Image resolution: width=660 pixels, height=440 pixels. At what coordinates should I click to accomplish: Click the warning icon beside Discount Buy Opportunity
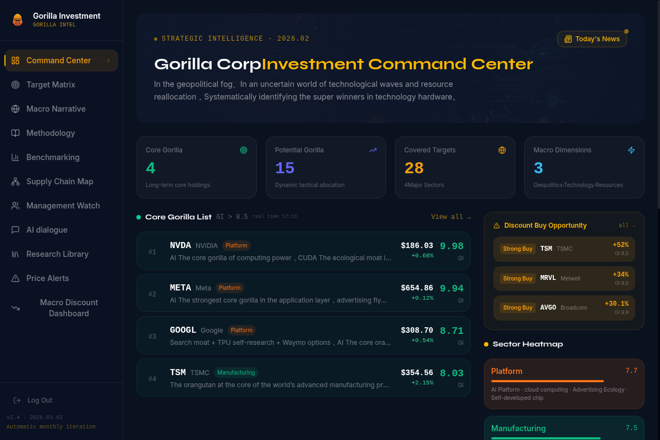point(497,226)
